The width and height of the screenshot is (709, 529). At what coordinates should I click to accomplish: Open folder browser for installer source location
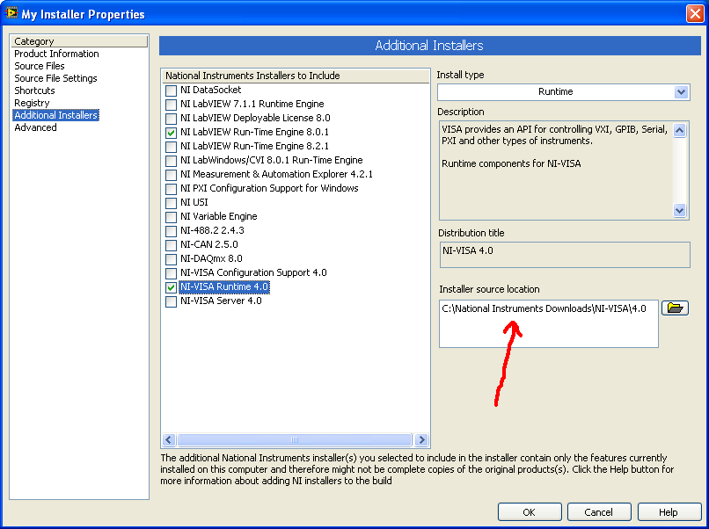click(675, 308)
